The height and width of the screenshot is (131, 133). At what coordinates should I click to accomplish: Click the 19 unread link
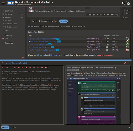41,55
